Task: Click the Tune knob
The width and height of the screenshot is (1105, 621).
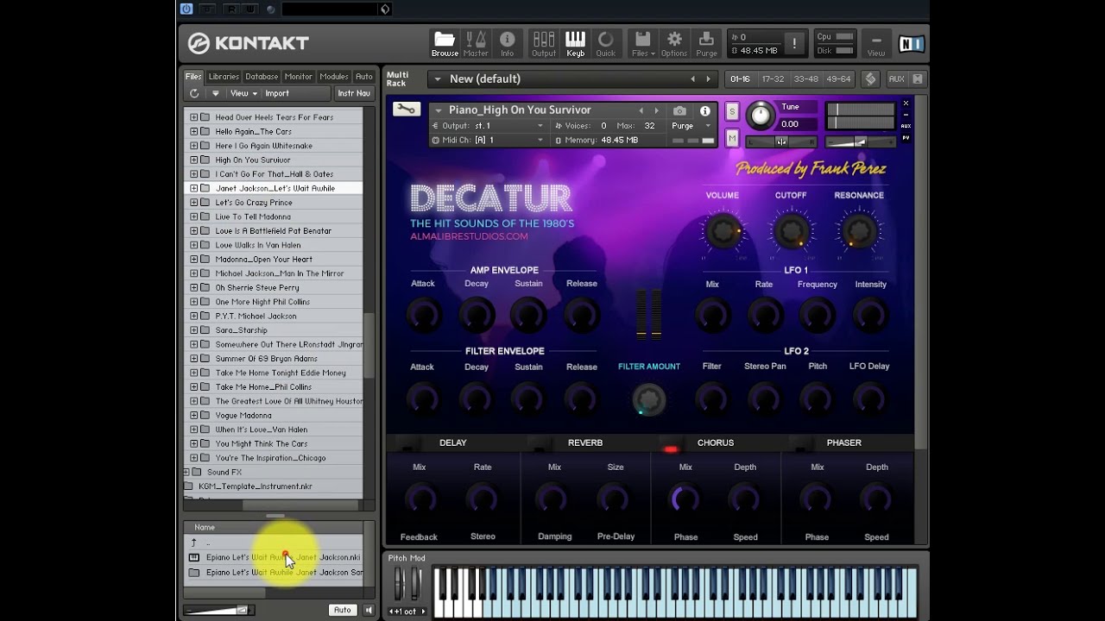Action: pyautogui.click(x=761, y=116)
